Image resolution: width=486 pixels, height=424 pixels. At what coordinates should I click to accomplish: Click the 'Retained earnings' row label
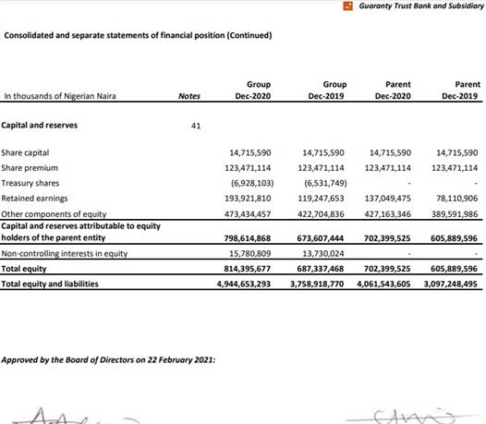click(x=34, y=199)
